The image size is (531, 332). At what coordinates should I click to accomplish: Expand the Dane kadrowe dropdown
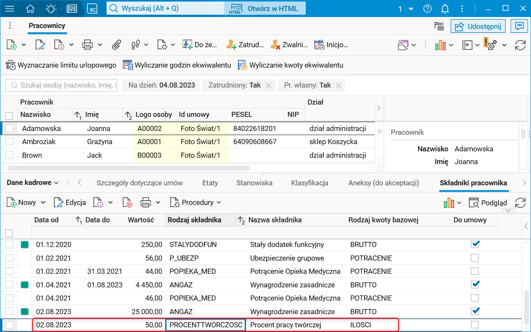pos(33,183)
